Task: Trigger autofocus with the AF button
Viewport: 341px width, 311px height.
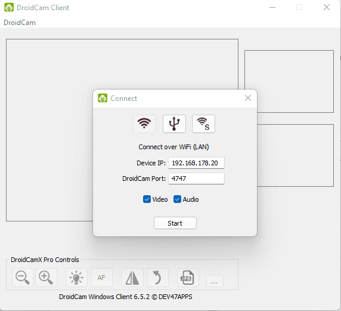Action: pyautogui.click(x=101, y=278)
